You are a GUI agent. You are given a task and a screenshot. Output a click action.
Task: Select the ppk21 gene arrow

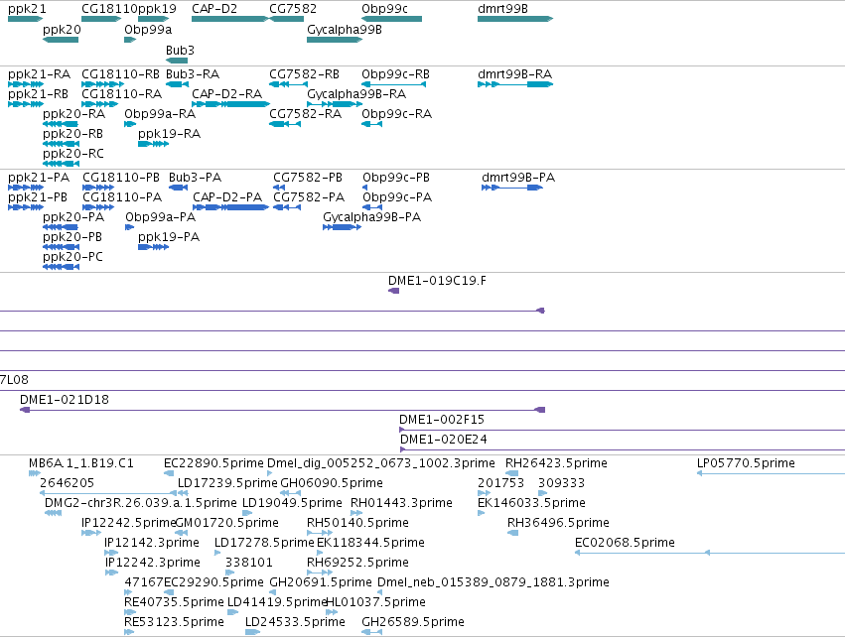(26, 19)
